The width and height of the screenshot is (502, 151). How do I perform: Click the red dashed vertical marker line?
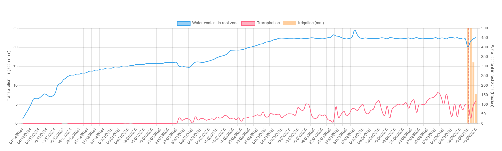click(468, 82)
